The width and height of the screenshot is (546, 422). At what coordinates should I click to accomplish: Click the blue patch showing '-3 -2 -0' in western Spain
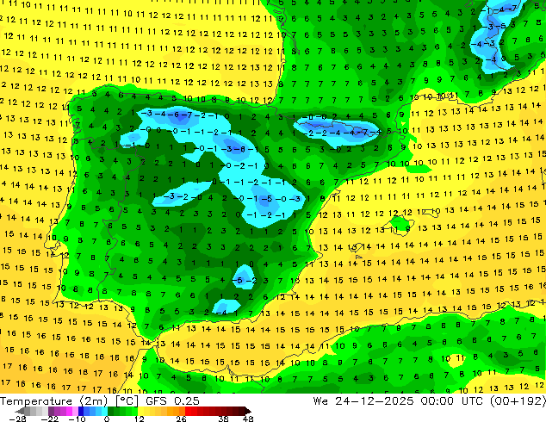tap(181, 195)
